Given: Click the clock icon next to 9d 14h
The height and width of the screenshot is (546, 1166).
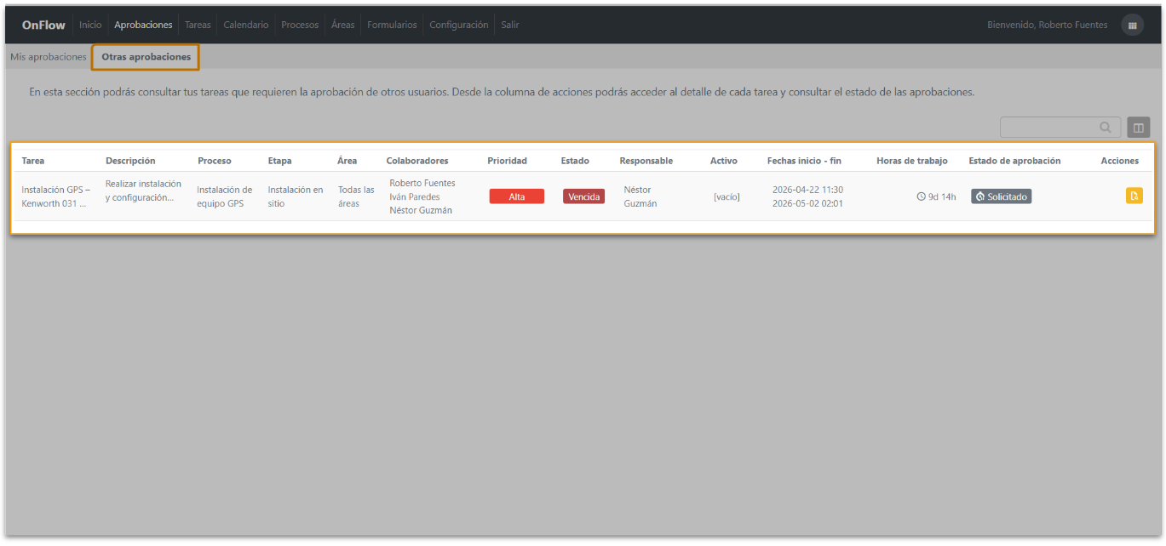Looking at the screenshot, I should (921, 196).
